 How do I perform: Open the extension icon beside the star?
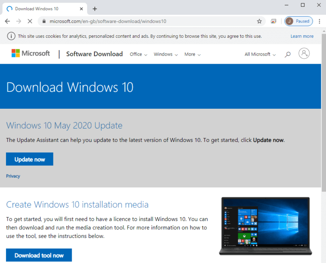coord(273,21)
